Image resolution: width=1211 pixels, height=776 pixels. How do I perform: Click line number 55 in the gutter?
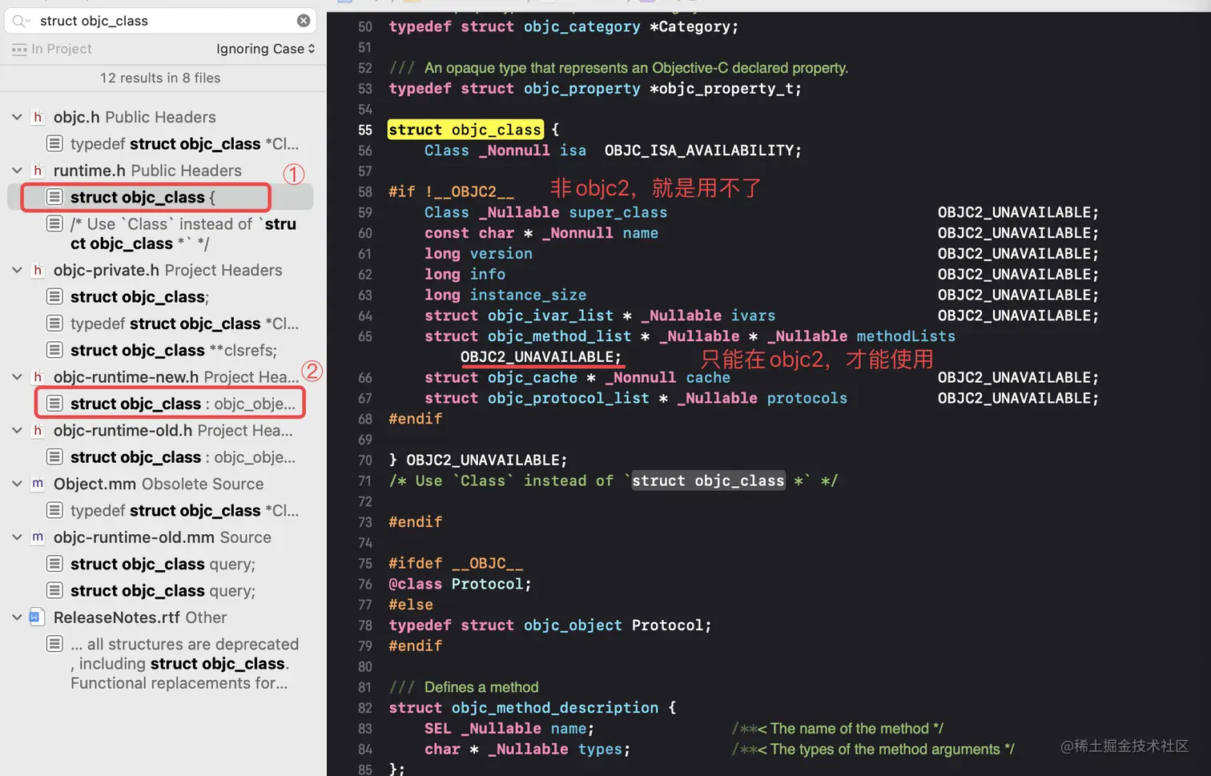(x=365, y=130)
